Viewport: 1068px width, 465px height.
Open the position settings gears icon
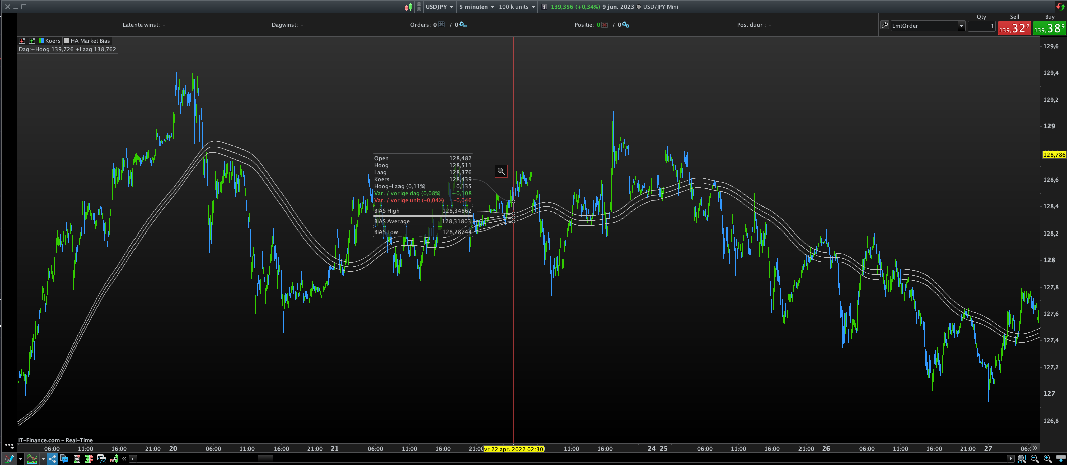click(x=625, y=24)
